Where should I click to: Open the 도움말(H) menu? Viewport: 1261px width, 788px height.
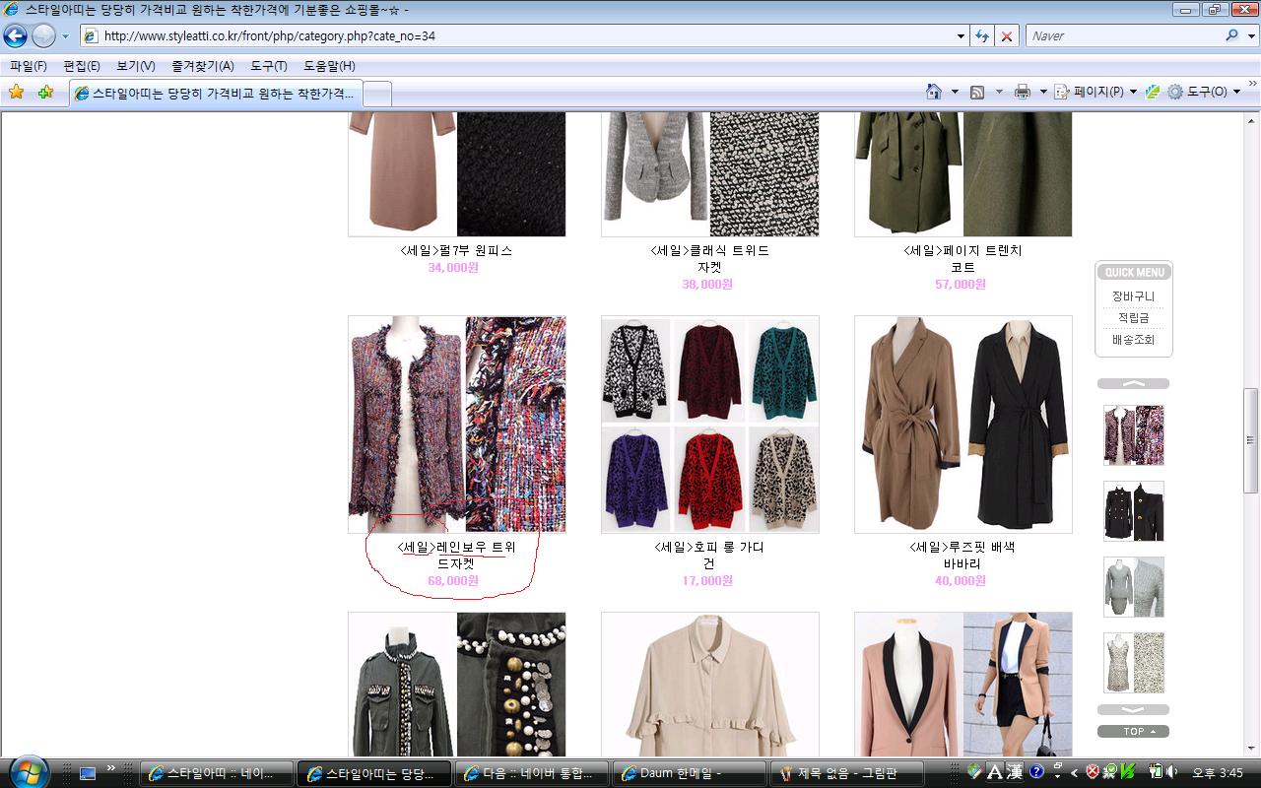point(330,66)
